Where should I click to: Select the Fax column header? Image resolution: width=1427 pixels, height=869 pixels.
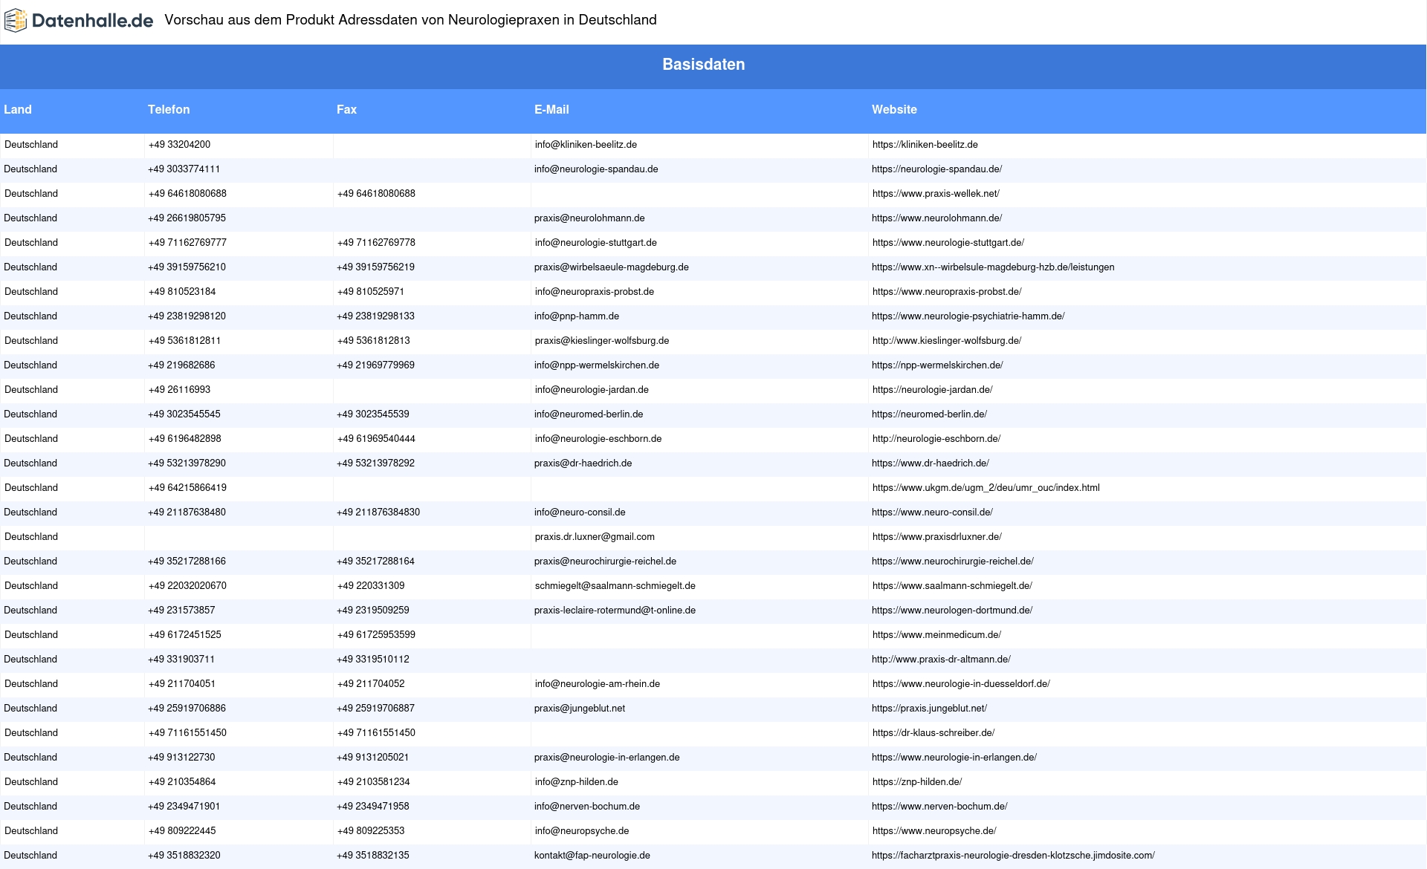pyautogui.click(x=346, y=109)
